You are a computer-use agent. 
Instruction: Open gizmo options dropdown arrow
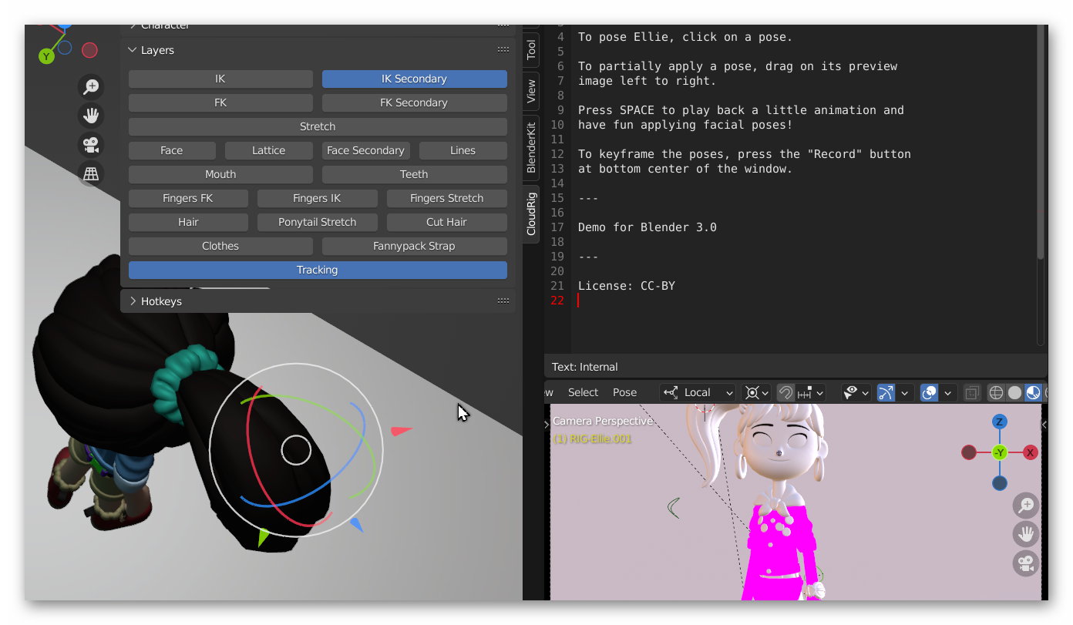(905, 392)
